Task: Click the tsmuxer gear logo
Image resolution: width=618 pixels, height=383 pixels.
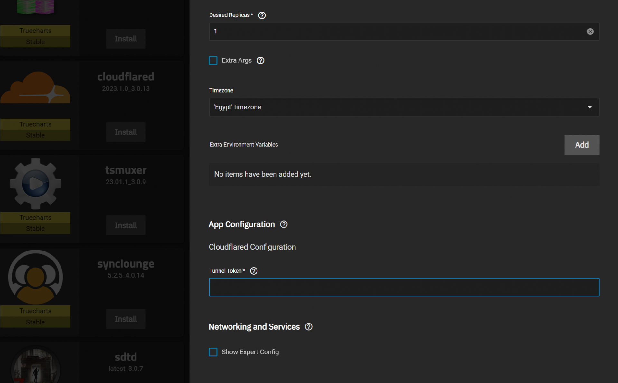Action: pyautogui.click(x=35, y=183)
